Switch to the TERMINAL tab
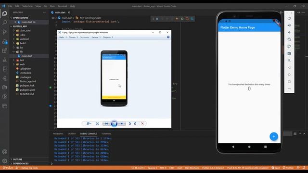The height and width of the screenshot is (173, 308). pyautogui.click(x=106, y=134)
